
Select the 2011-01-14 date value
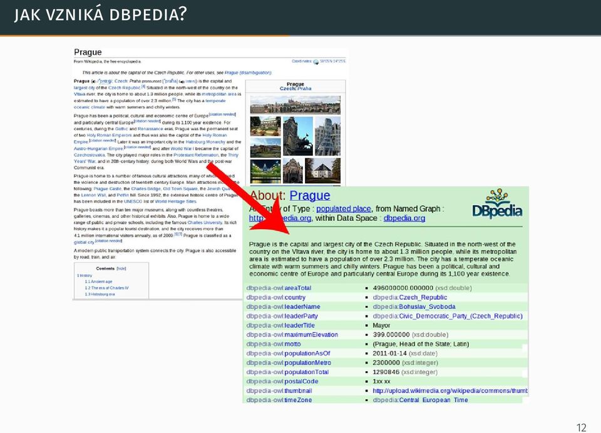point(389,354)
